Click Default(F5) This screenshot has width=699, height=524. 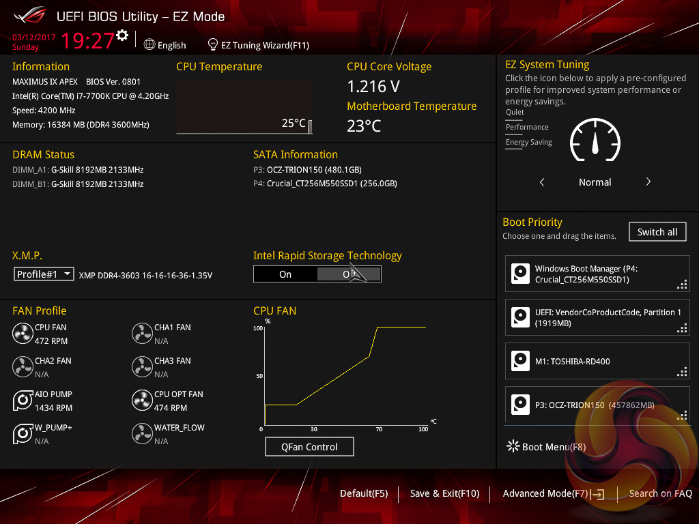[x=364, y=493]
